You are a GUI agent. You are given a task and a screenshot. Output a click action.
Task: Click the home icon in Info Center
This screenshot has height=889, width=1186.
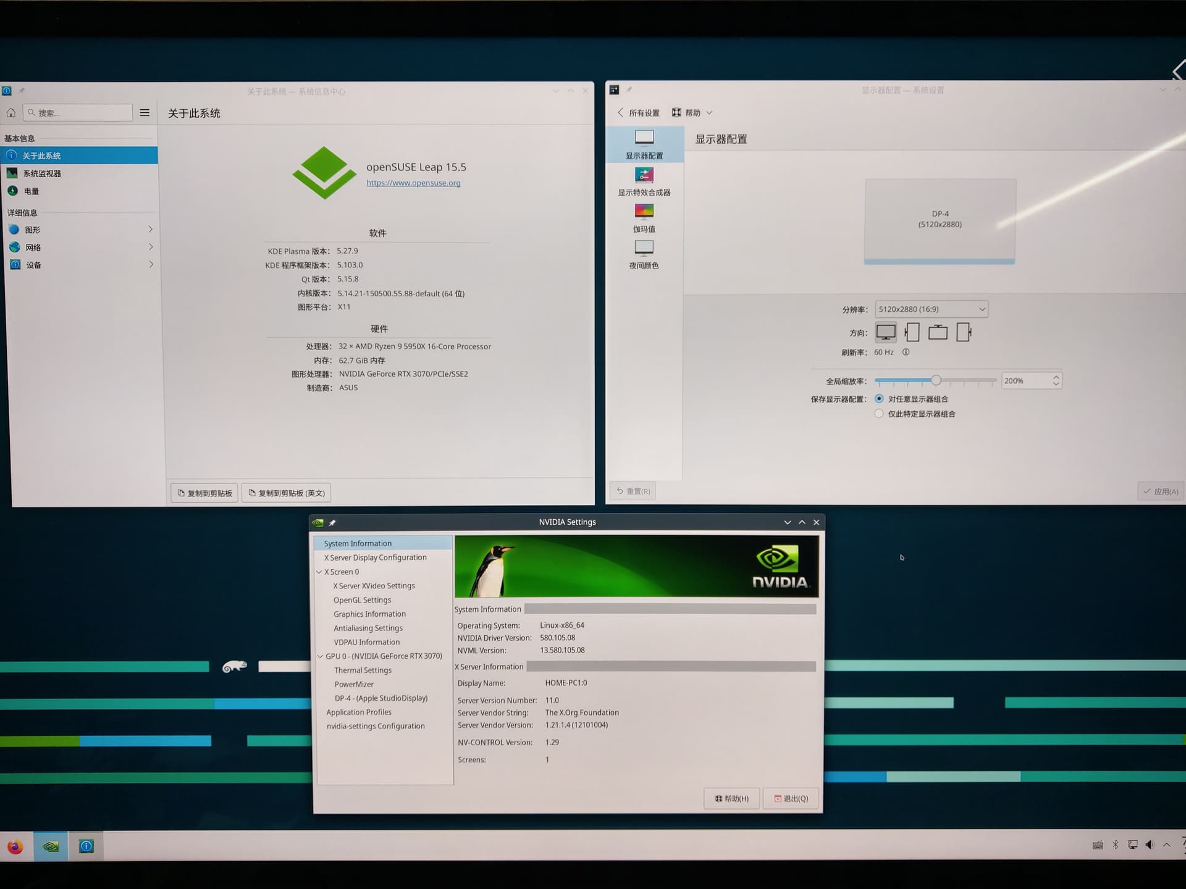[11, 113]
